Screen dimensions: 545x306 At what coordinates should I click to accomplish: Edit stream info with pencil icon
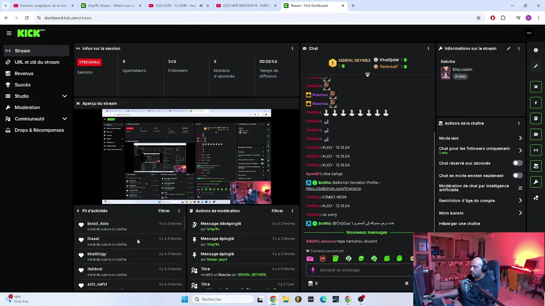pyautogui.click(x=508, y=48)
